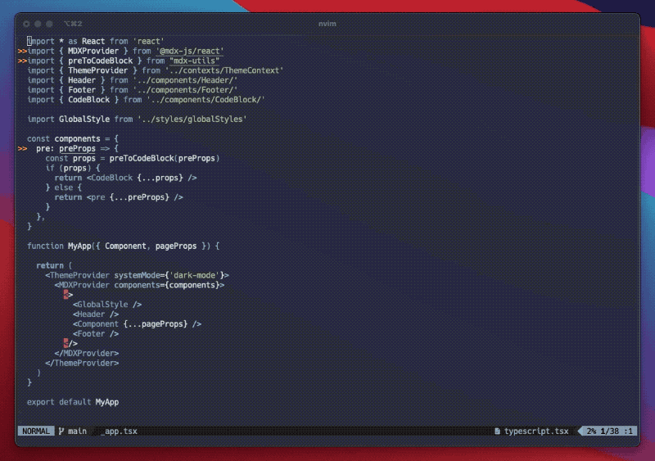Click the 2% 1/38 position indicator
The height and width of the screenshot is (461, 655).
tap(609, 431)
